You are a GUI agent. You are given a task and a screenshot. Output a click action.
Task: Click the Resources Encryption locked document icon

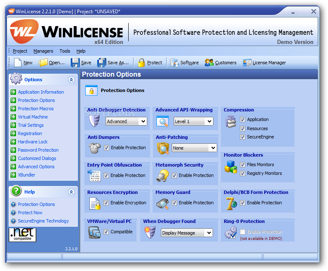coord(95,203)
